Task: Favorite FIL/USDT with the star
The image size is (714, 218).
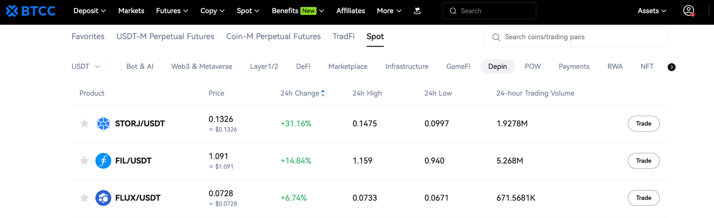Action: pos(84,161)
